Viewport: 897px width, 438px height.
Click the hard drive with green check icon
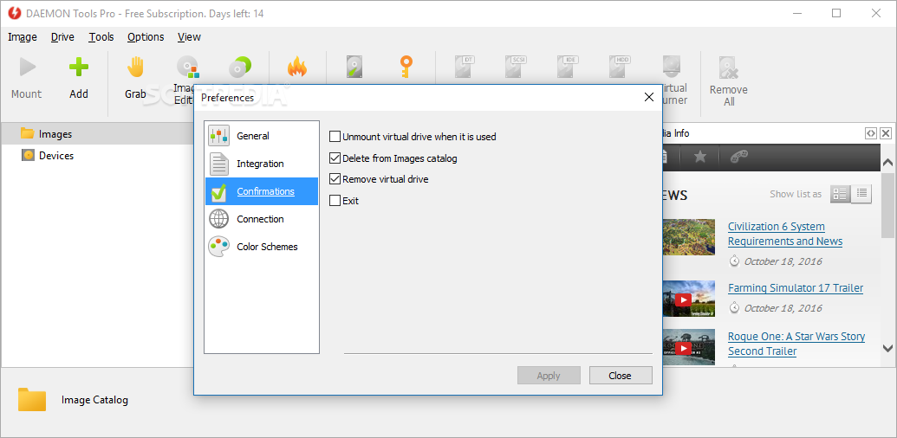[354, 67]
